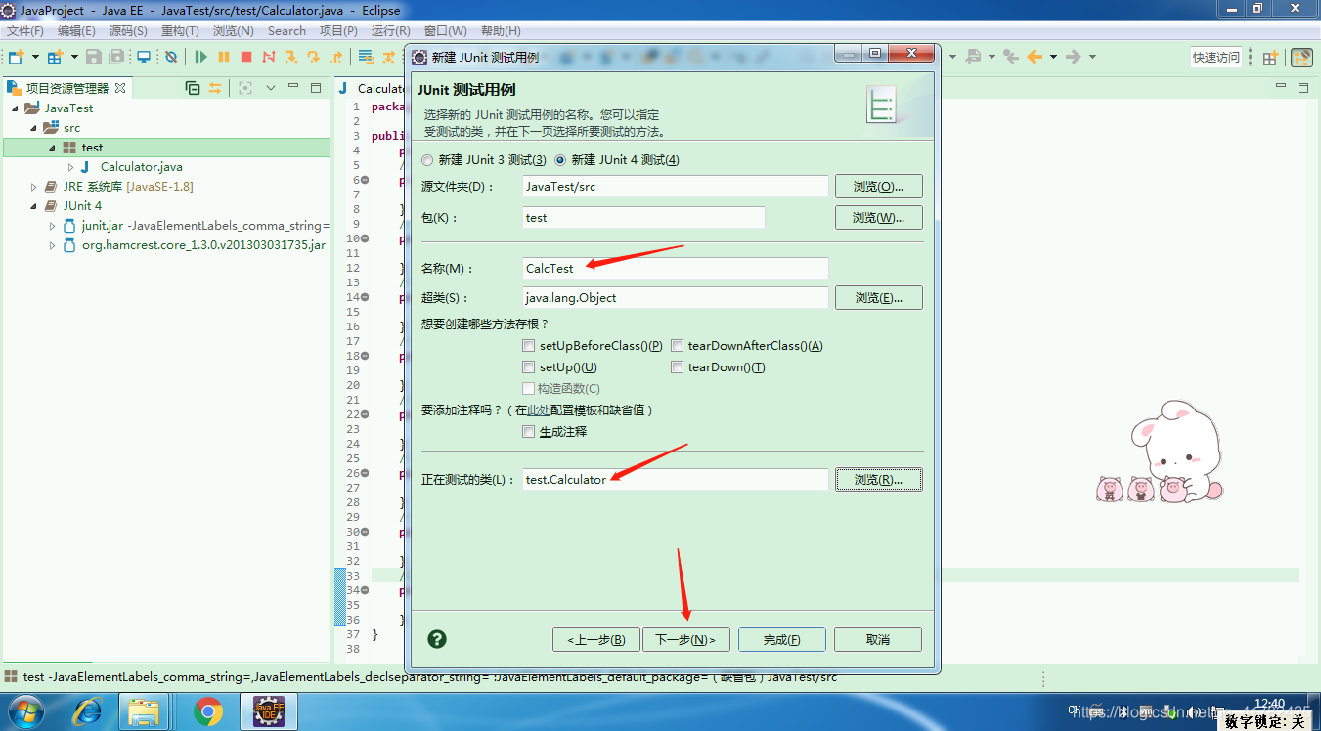The height and width of the screenshot is (731, 1321).
Task: Open the 文件(F) menu
Action: [25, 31]
